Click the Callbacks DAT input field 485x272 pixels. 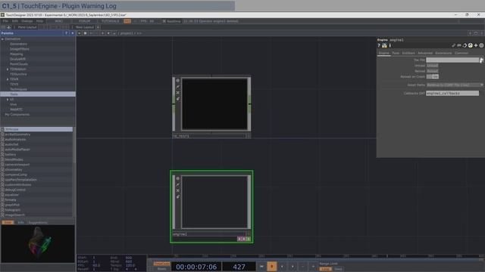[452, 93]
